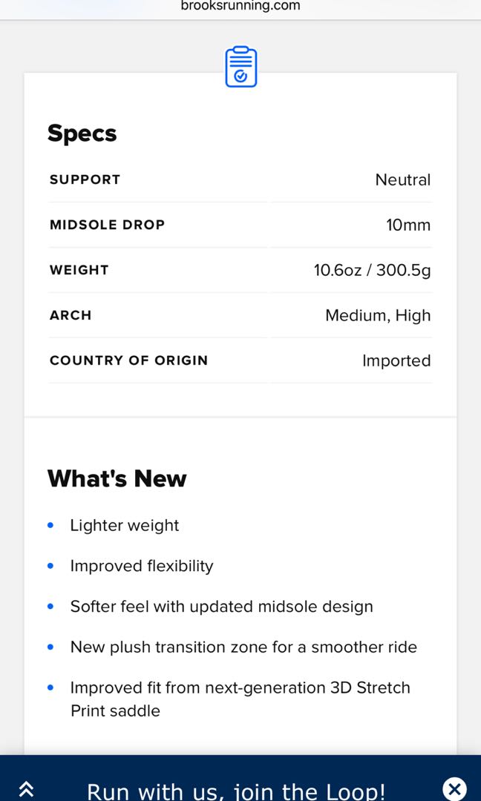Click the Imported origin value

(396, 360)
